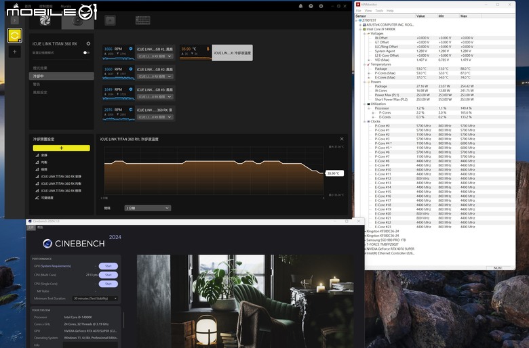Image resolution: width=529 pixels, height=348 pixels.
Task: Expand the ASUSTeK COMPUTER INC. node
Action: pyautogui.click(x=360, y=25)
